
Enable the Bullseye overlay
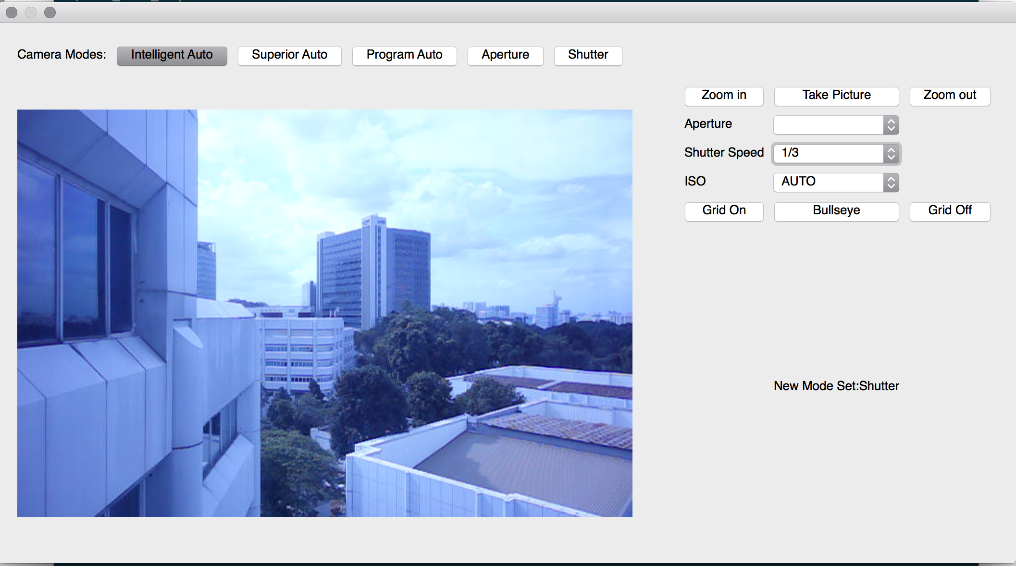pos(836,211)
